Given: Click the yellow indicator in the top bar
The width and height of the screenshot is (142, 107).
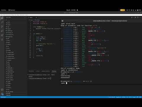Looking at the screenshot, I should pyautogui.click(x=122, y=10).
